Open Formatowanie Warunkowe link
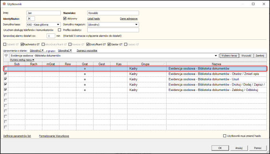Viewport: 270px width, 154px height. [54, 136]
